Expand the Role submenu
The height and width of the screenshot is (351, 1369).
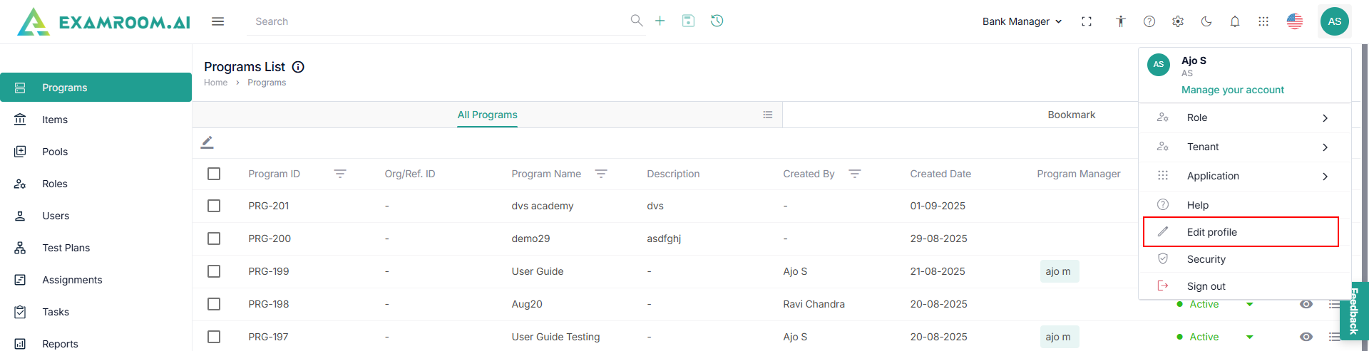[x=1244, y=118]
